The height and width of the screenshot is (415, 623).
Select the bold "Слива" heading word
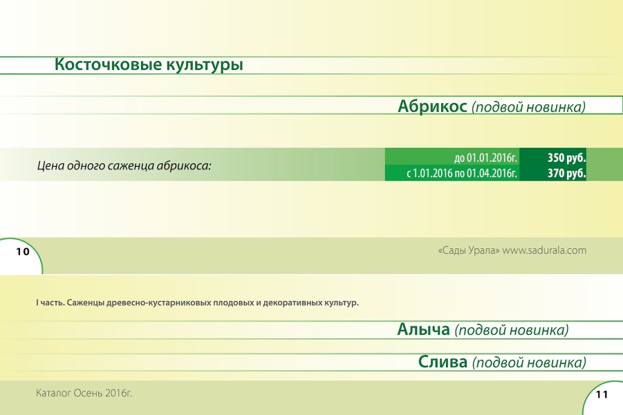tap(443, 362)
